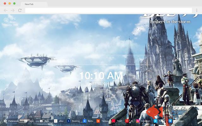The height and width of the screenshot is (126, 202).
Task: Click the Instagram text link
Action: coord(146,121)
